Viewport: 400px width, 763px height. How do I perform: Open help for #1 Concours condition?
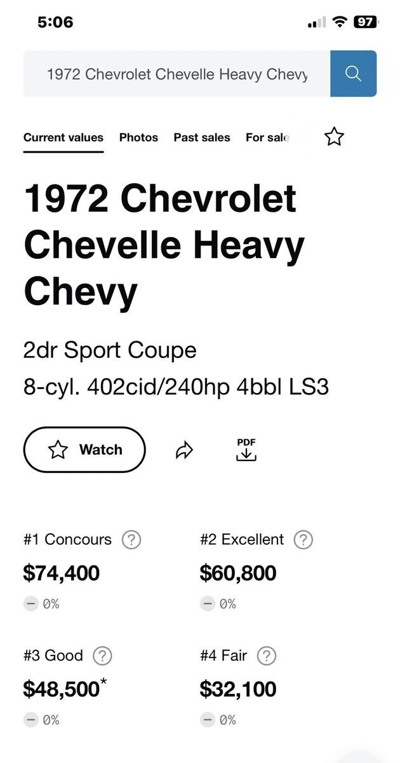pos(131,540)
